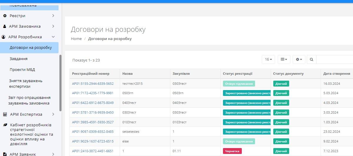This screenshot has height=156, width=353.
Task: Click the gear icon beside Реєстри
Action: 5,16
